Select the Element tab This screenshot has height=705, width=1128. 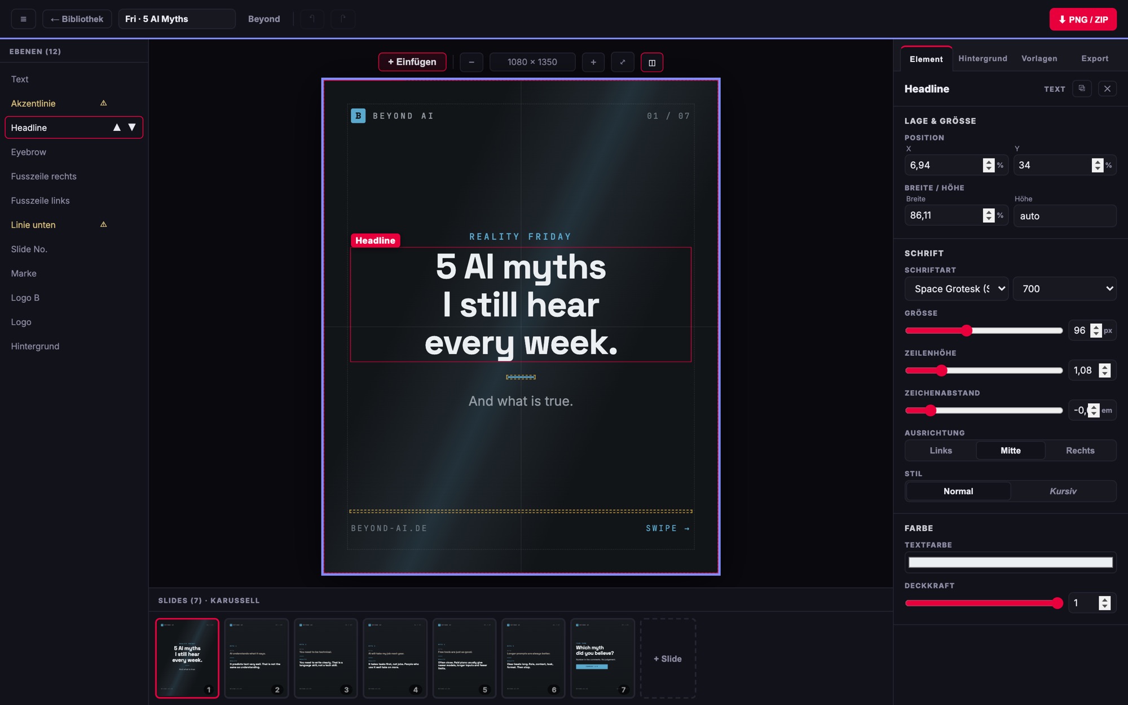point(926,59)
